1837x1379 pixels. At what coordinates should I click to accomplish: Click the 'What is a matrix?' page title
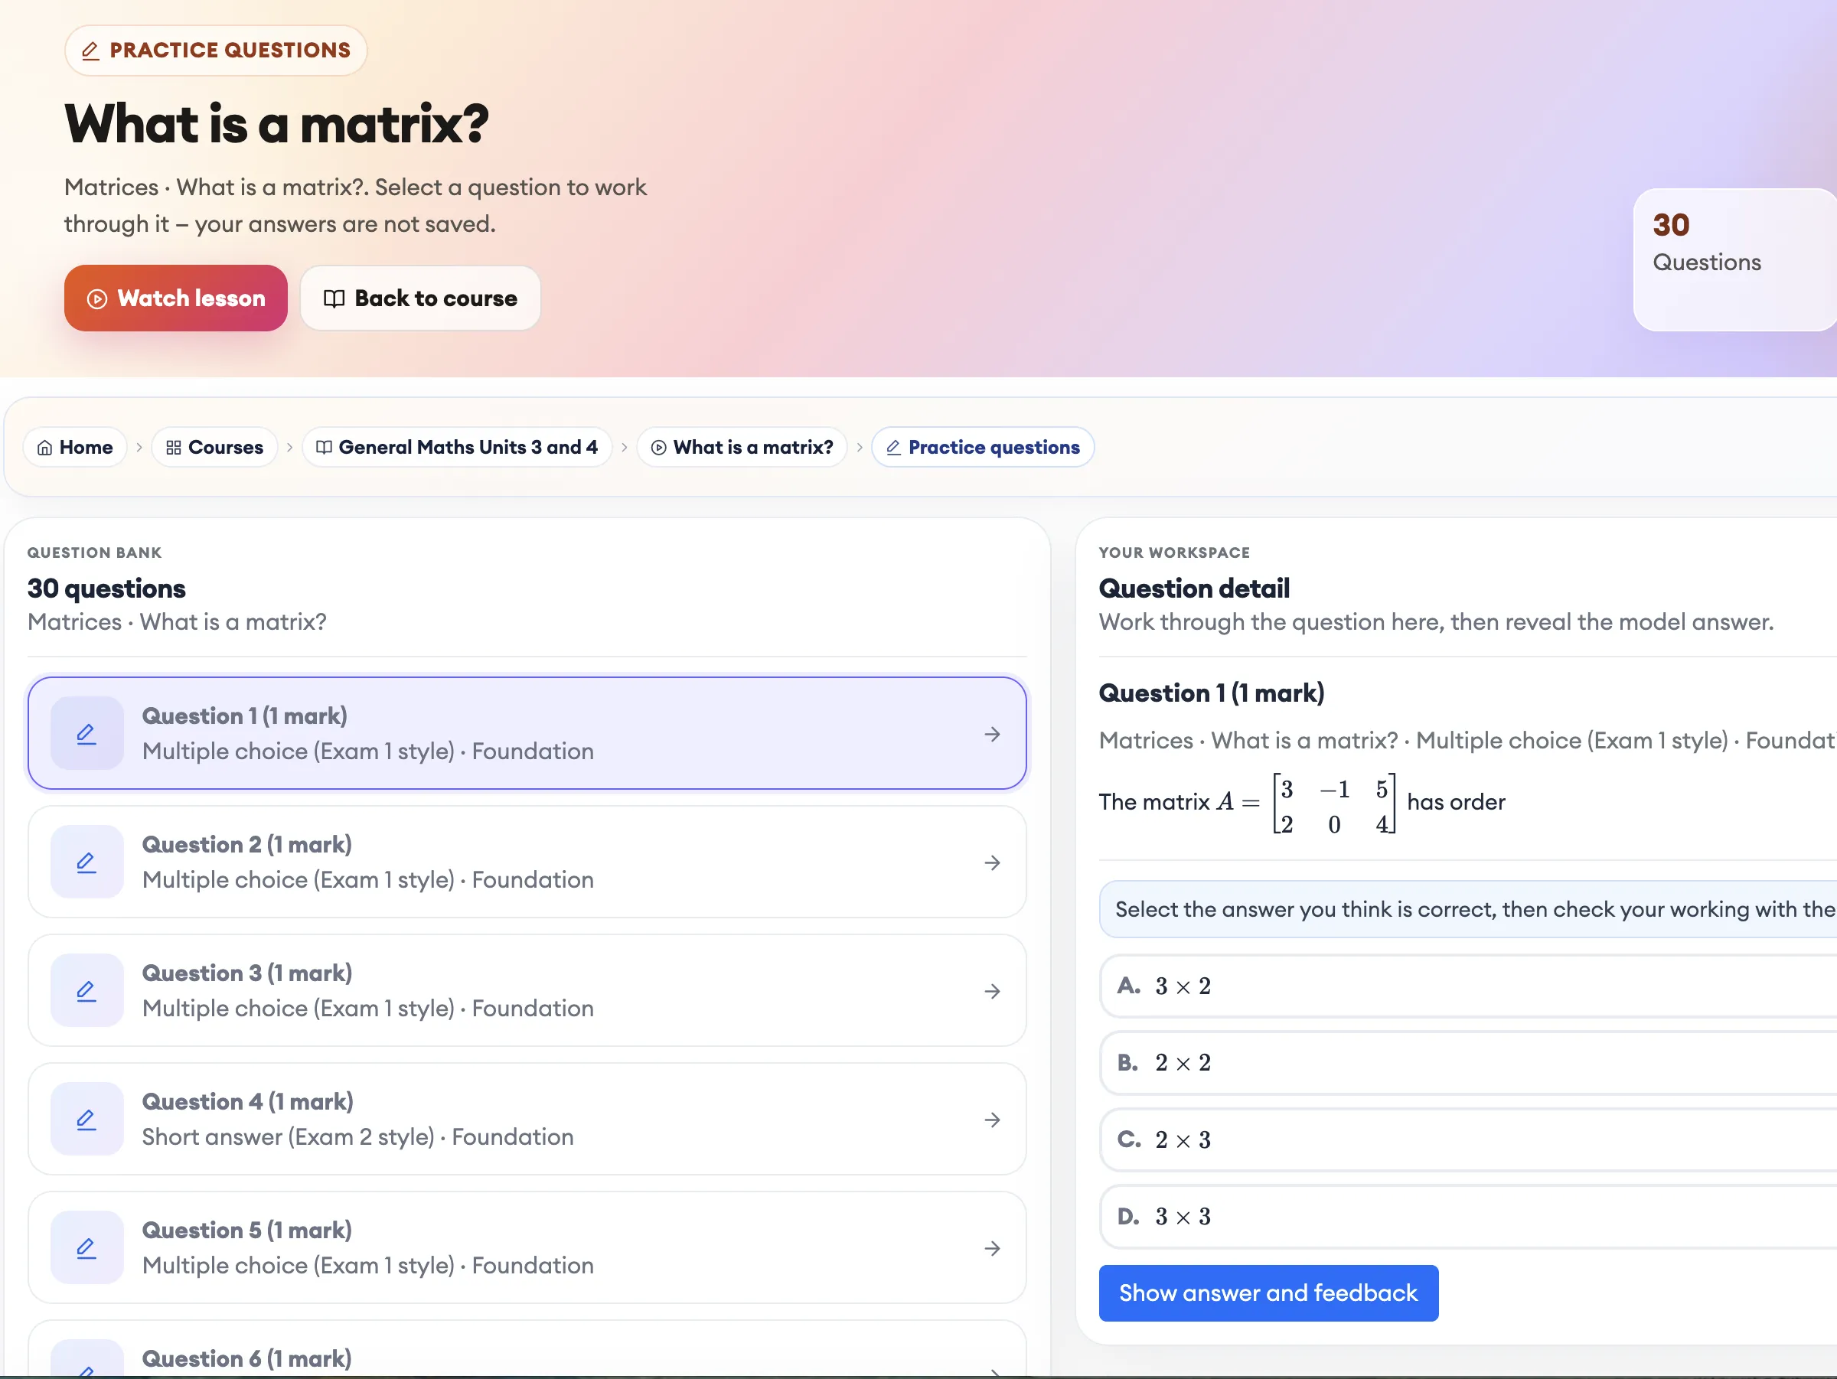click(x=276, y=124)
